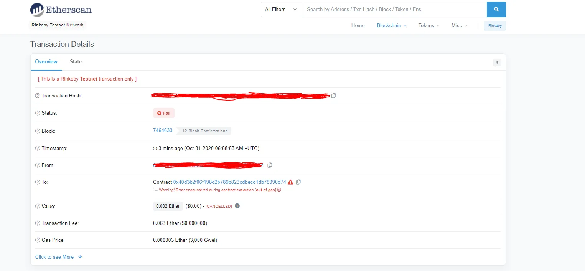Click the Etherscan logo
Screen dimensions: 585x271
click(x=61, y=9)
